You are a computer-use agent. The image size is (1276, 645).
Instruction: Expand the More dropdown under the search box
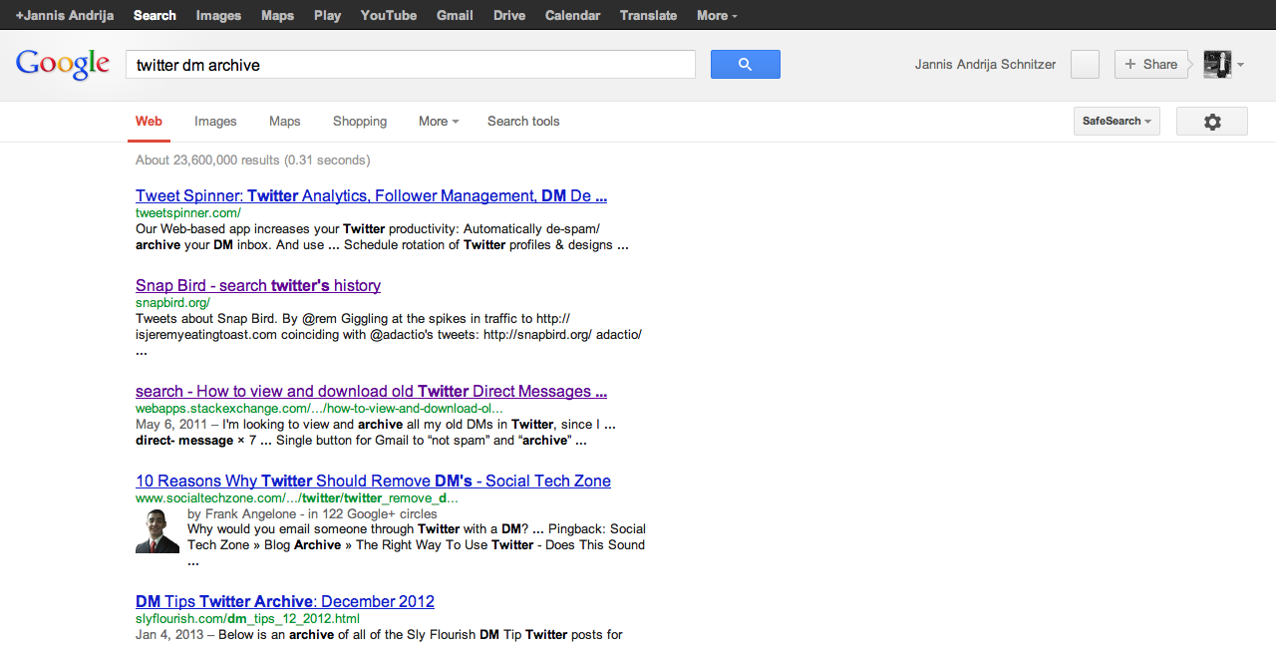click(x=439, y=121)
